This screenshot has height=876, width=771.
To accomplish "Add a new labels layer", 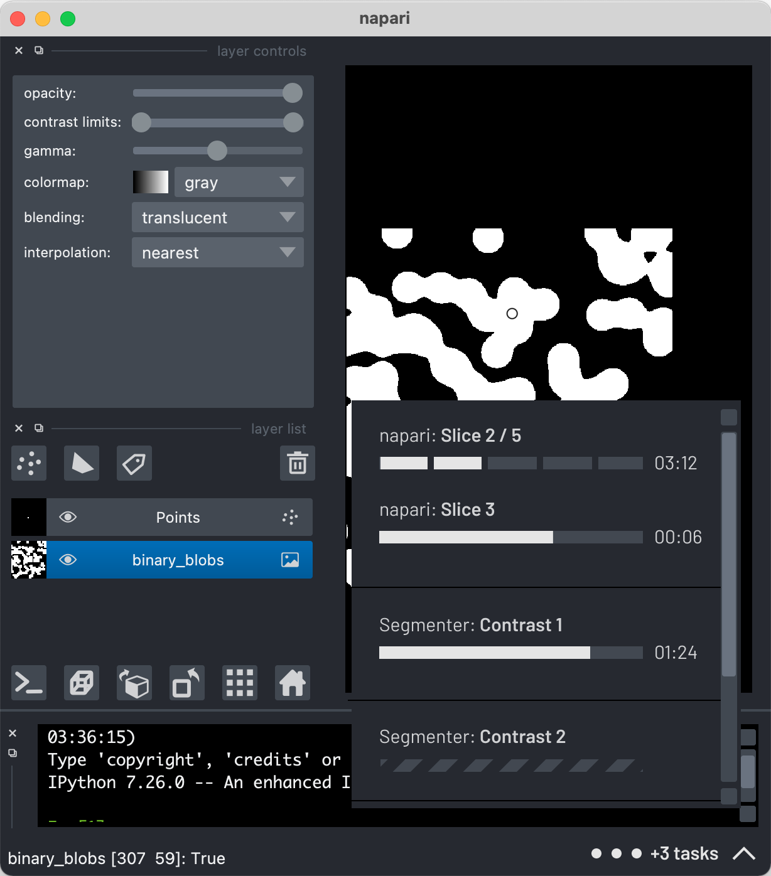I will coord(134,464).
